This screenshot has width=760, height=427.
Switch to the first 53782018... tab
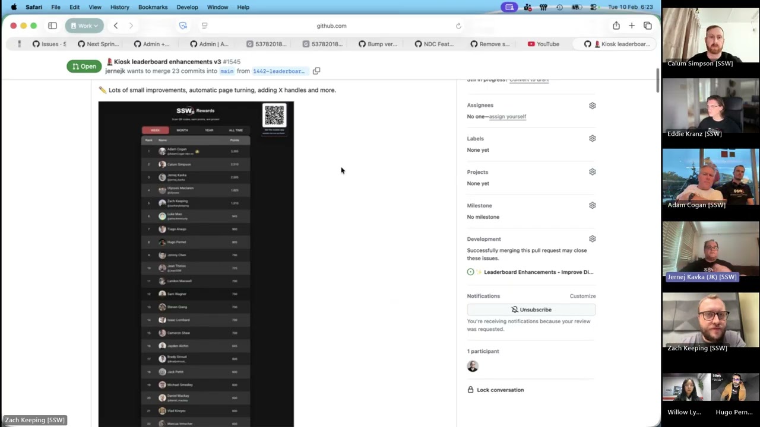click(x=266, y=44)
